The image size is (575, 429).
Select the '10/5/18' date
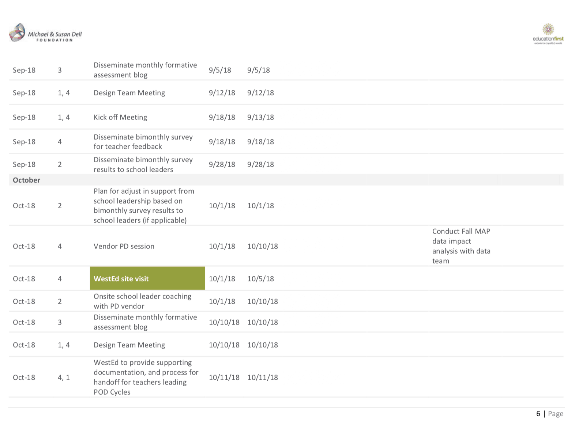pos(260,279)
